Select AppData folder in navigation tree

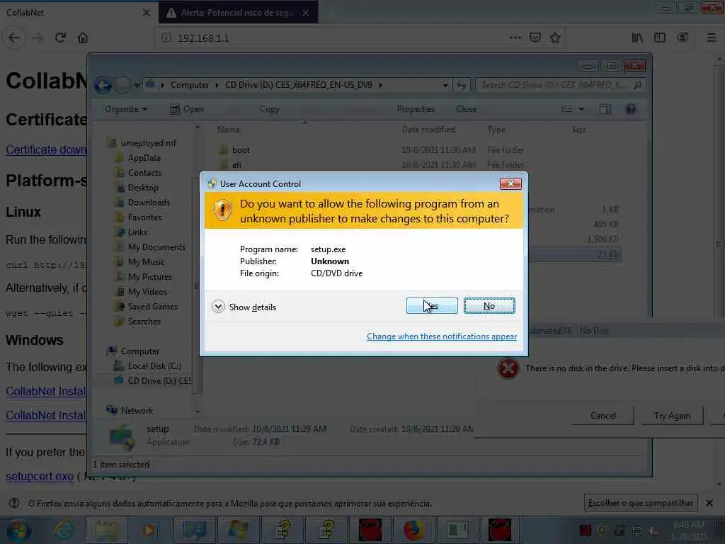coord(144,158)
